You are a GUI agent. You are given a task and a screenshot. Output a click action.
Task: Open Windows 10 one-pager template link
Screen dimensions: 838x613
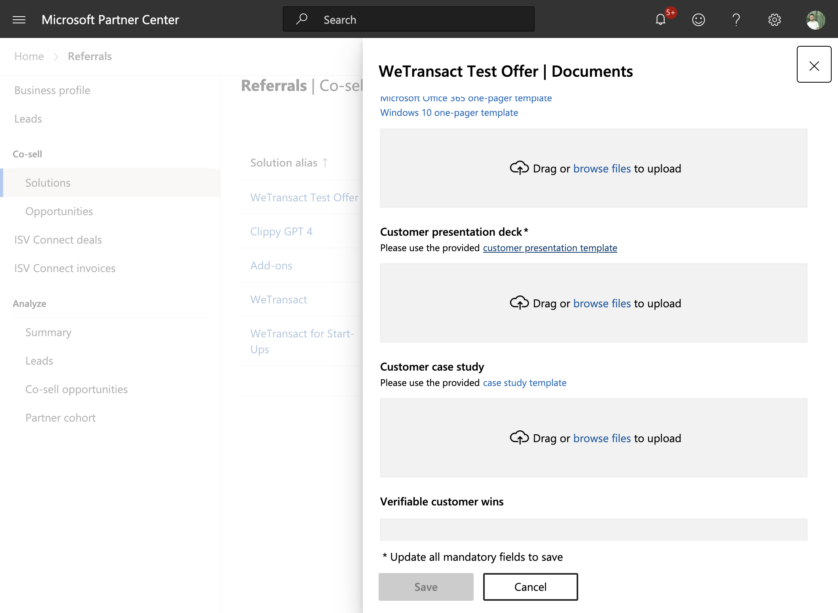pos(449,113)
